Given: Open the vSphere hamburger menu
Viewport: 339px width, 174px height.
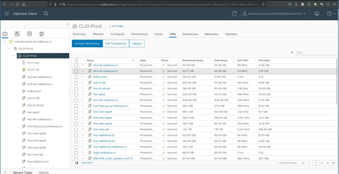Looking at the screenshot, I should pyautogui.click(x=7, y=14).
